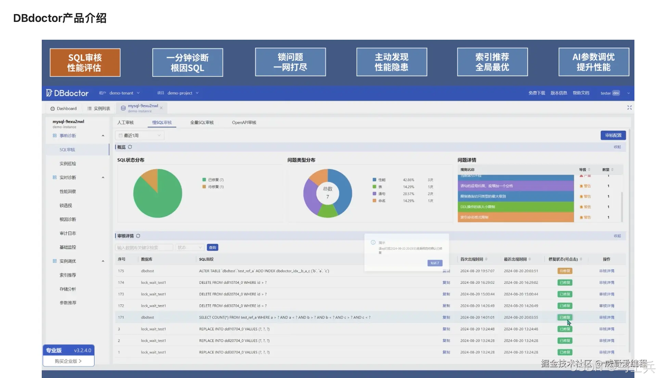Collapse the 实时诊断 sidebar group
Image resolution: width=657 pixels, height=378 pixels.
(103, 177)
